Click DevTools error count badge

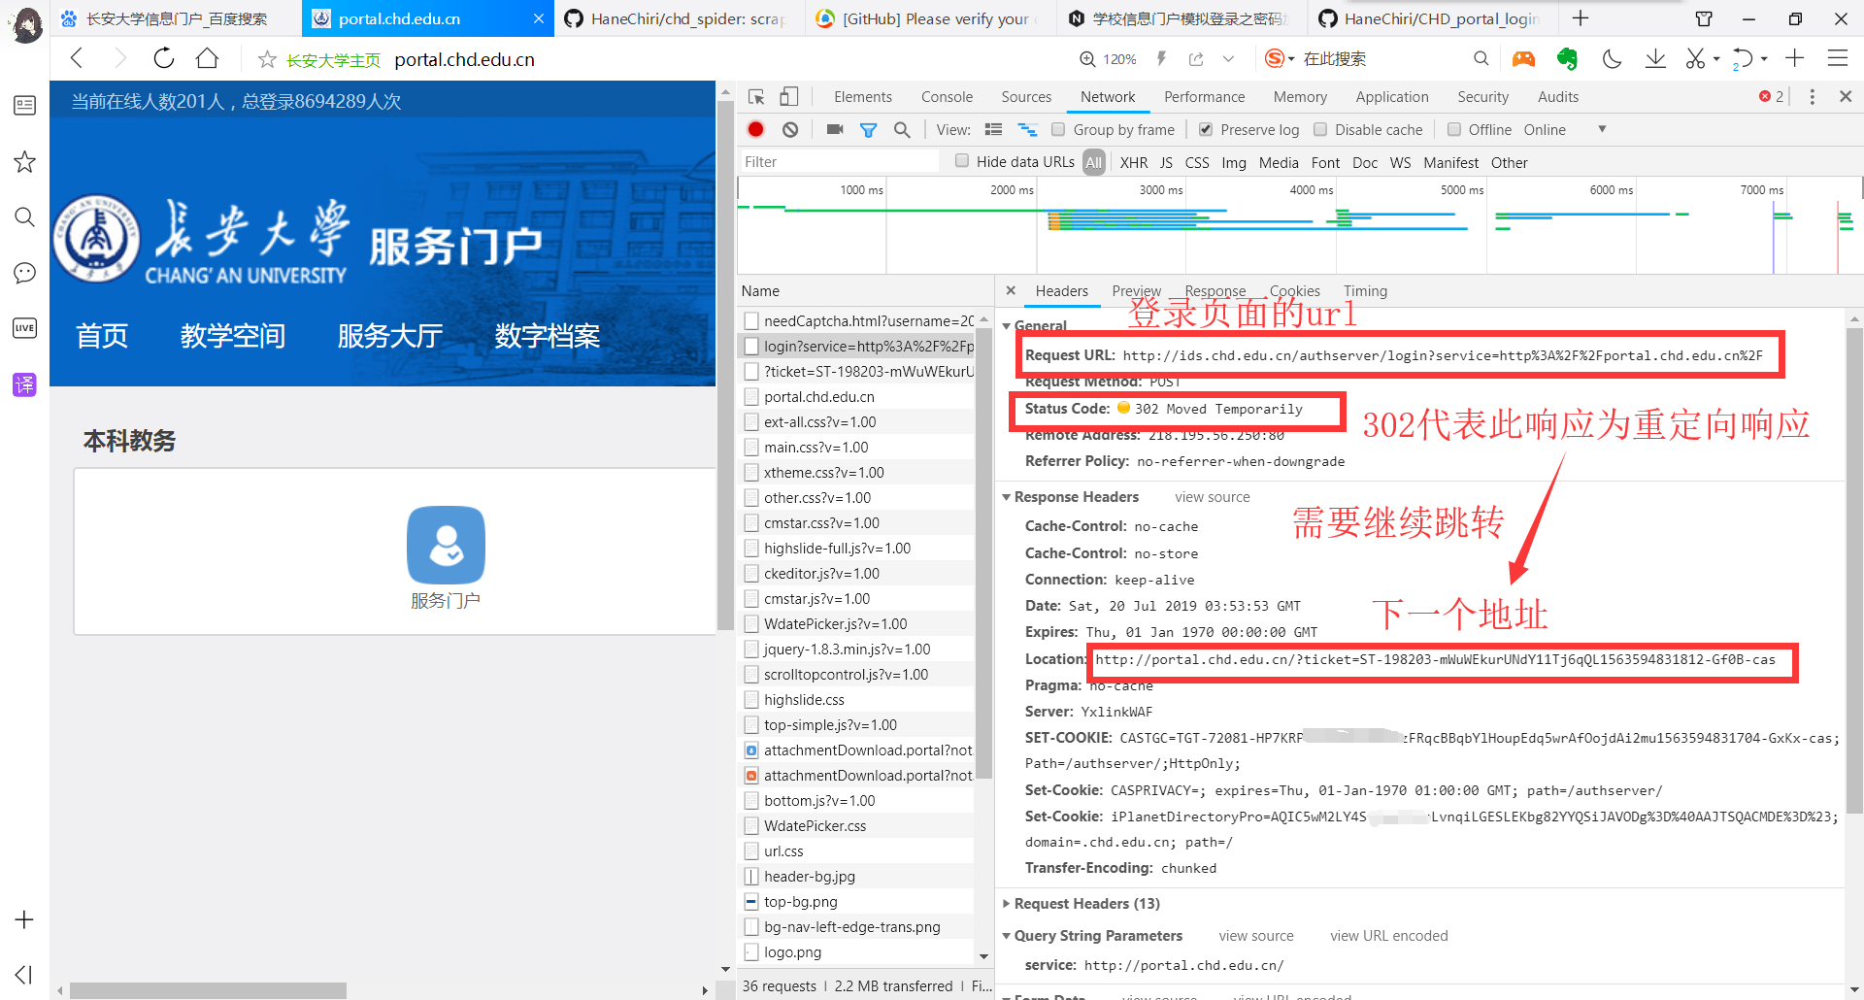coord(1772,96)
